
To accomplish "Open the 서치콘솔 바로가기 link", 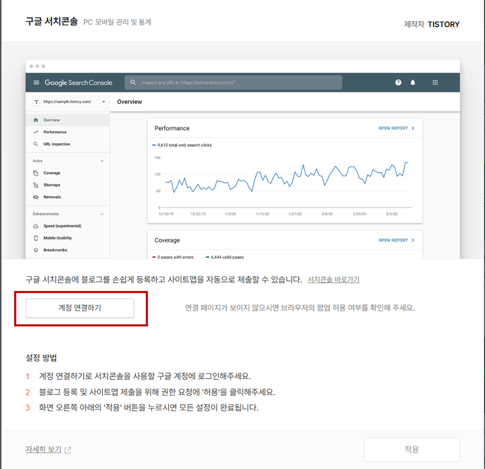I will [333, 279].
